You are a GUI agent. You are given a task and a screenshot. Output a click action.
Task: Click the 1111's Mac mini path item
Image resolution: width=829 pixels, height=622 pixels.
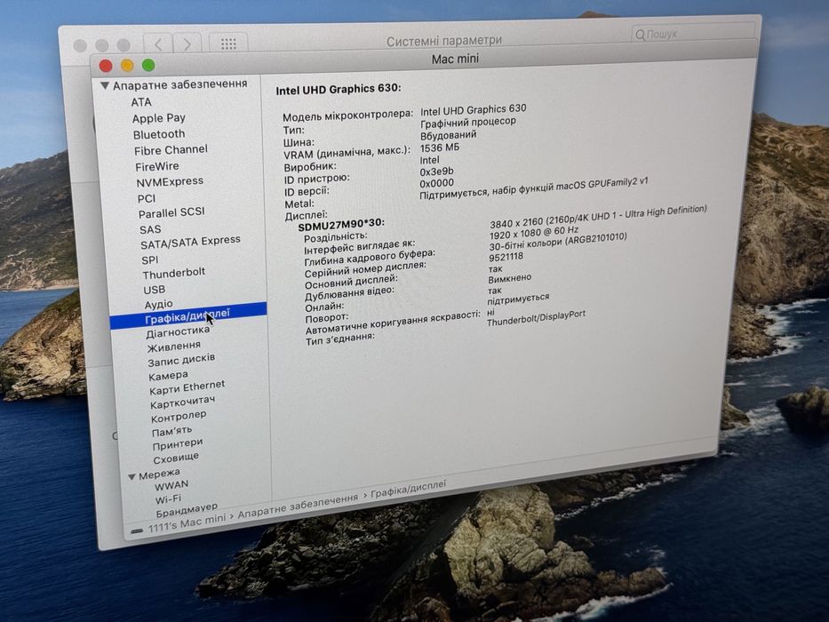point(187,523)
